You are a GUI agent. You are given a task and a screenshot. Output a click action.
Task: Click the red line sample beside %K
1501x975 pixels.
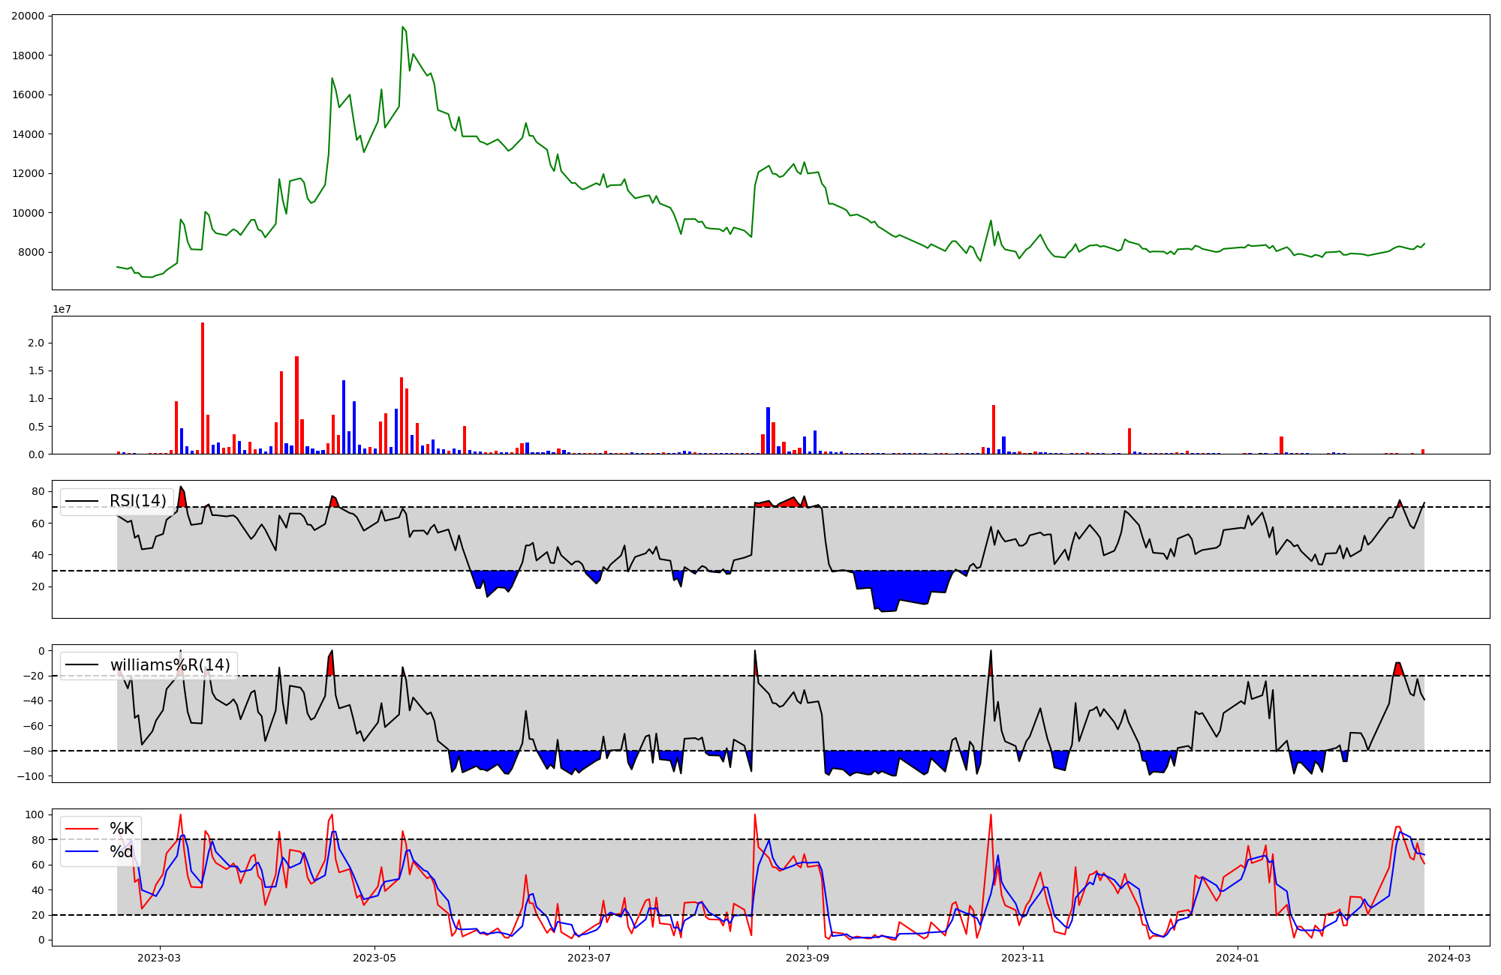click(82, 829)
